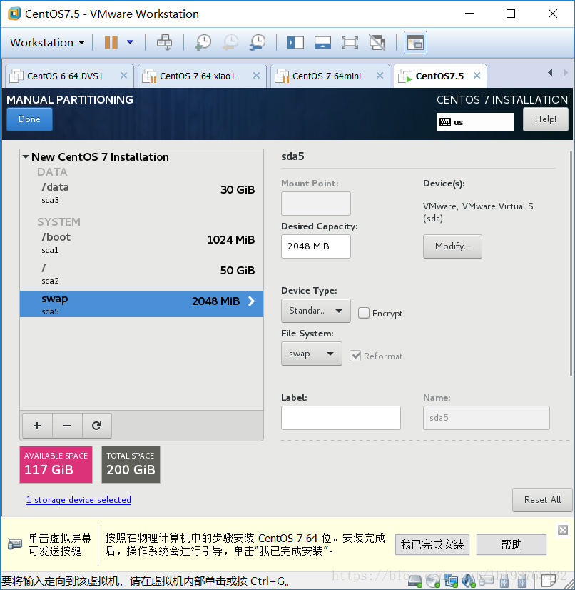Select the CentOS7.5 tab

[x=439, y=76]
